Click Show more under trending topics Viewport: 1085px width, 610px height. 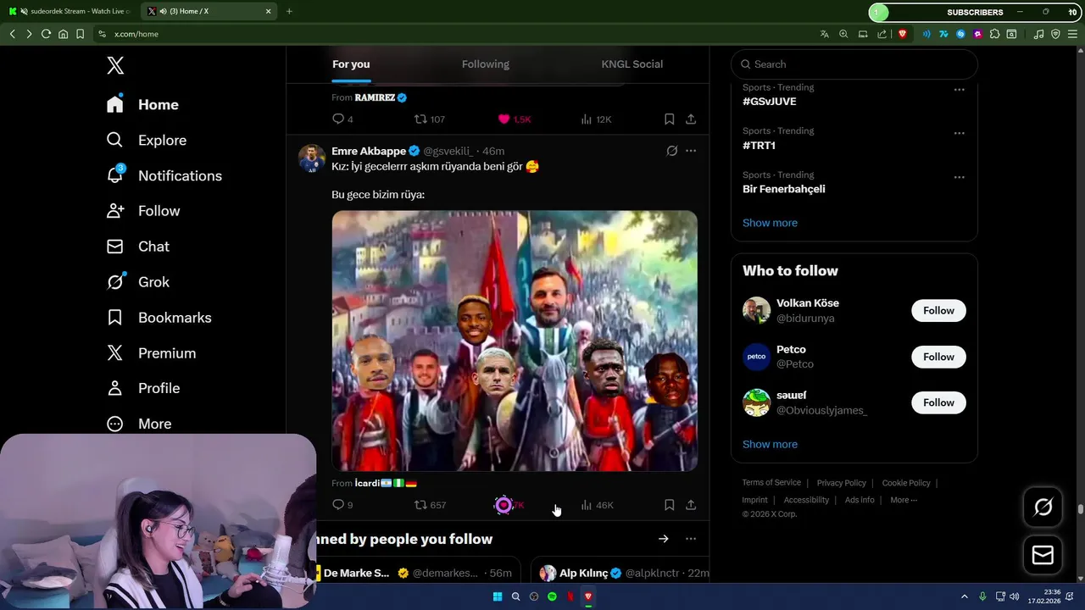pyautogui.click(x=770, y=223)
